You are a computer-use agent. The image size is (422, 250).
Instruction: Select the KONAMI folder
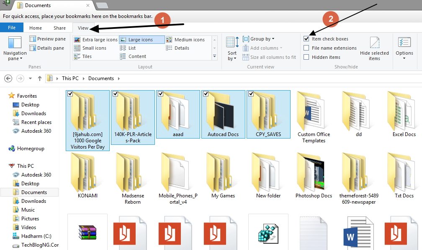pyautogui.click(x=87, y=176)
